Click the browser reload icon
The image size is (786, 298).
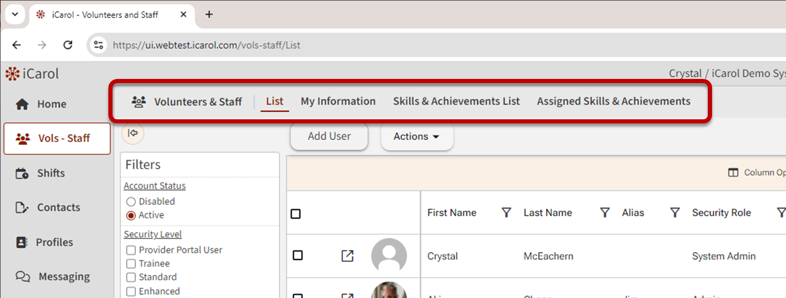[x=68, y=45]
